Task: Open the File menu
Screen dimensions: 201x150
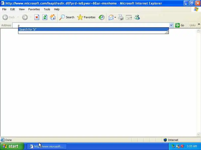Action: (x=4, y=9)
